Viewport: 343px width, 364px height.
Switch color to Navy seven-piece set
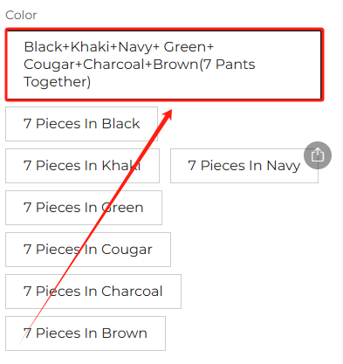(244, 166)
